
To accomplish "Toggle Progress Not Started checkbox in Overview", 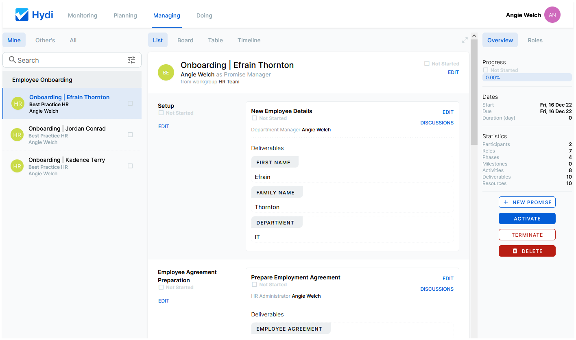I will point(486,70).
